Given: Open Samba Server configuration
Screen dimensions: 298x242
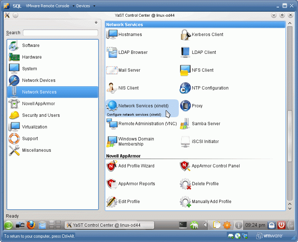Looking at the screenshot, I should pos(200,124).
